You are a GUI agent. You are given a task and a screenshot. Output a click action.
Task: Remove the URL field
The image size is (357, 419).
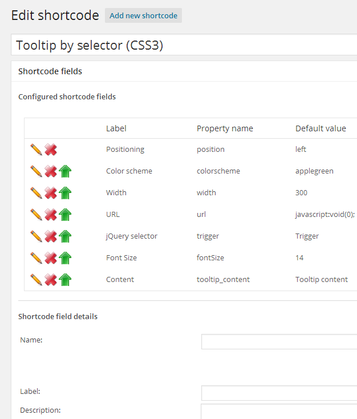tap(51, 215)
